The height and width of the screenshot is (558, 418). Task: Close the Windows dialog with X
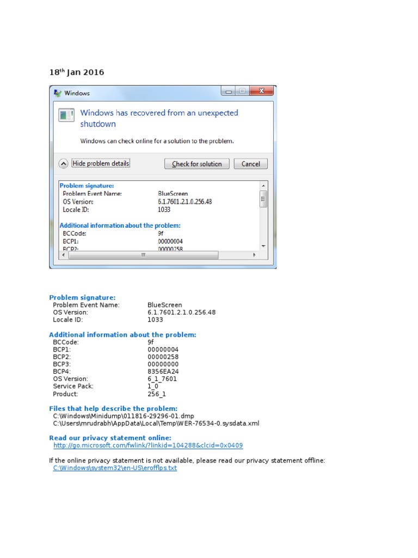click(x=262, y=91)
